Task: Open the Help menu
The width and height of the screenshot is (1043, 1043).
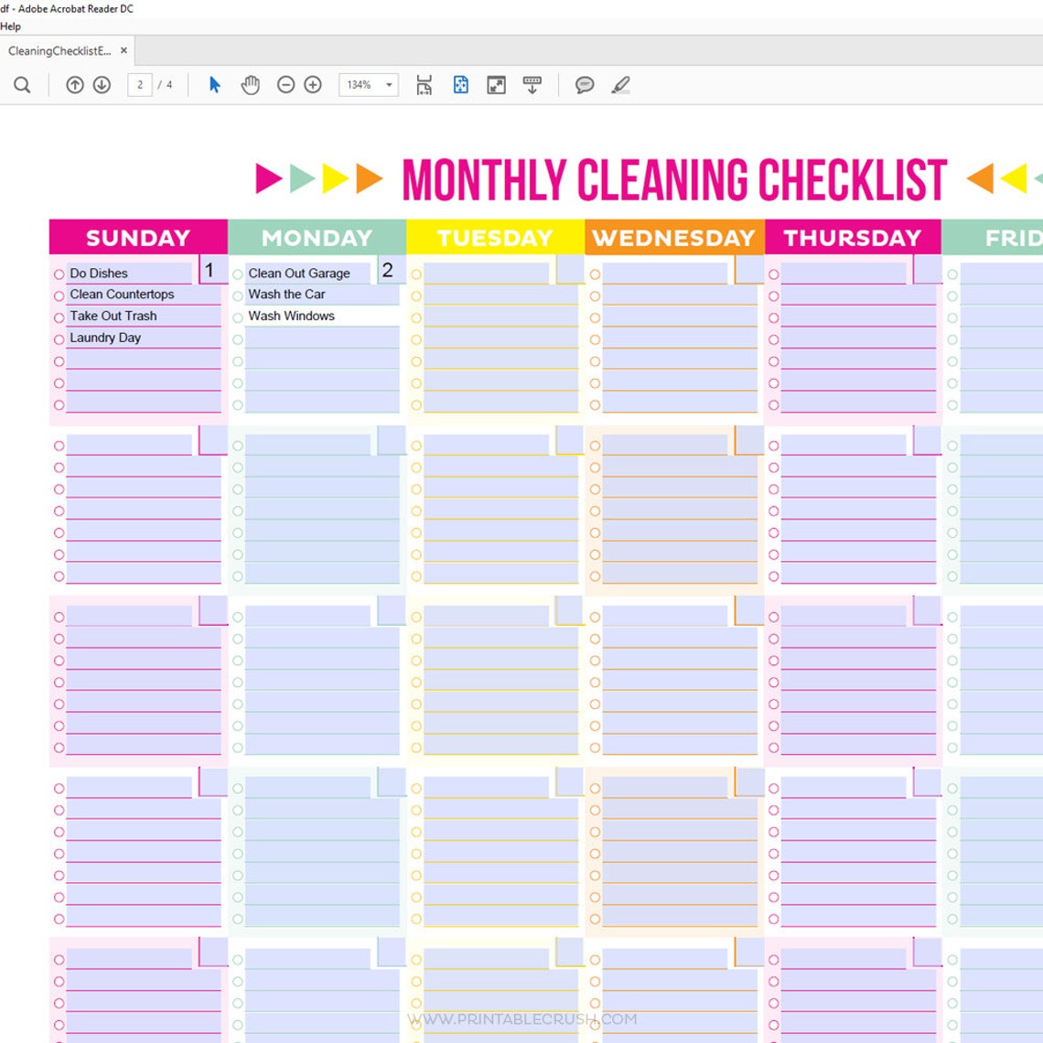Action: point(10,26)
